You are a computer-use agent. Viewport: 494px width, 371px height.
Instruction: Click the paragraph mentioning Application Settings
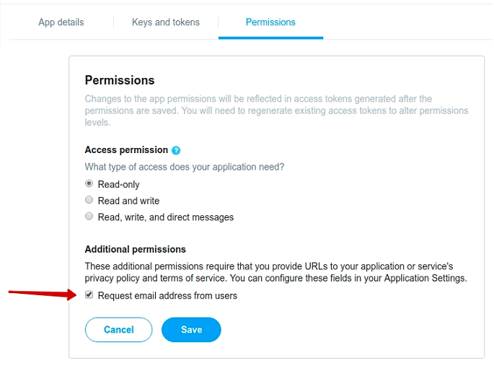(275, 272)
